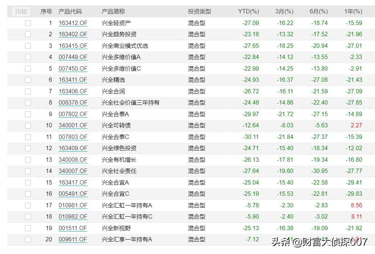Screen dimensions: 375x254
Task: Click the YTD value -5.78
Action: pos(252,206)
